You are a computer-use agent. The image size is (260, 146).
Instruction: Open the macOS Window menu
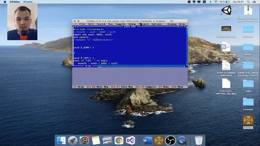pyautogui.click(x=28, y=2)
